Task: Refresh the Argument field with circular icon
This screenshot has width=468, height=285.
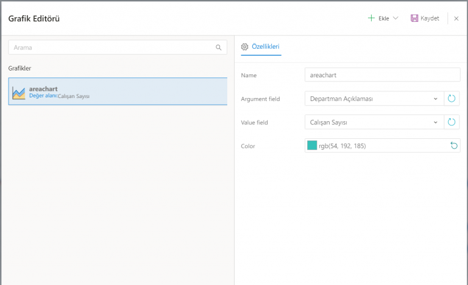Action: click(x=452, y=99)
